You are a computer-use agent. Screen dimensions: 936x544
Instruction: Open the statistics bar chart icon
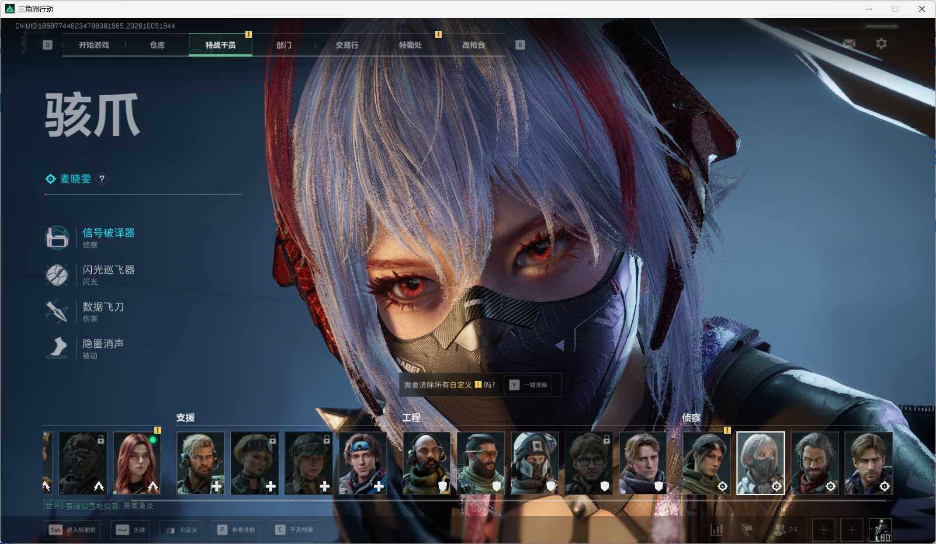716,529
